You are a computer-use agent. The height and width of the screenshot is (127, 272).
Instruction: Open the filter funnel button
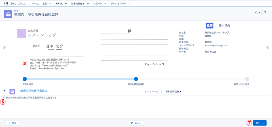click(x=265, y=13)
